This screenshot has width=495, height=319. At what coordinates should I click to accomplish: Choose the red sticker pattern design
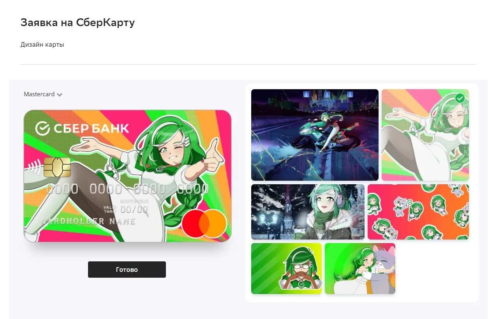[418, 212]
